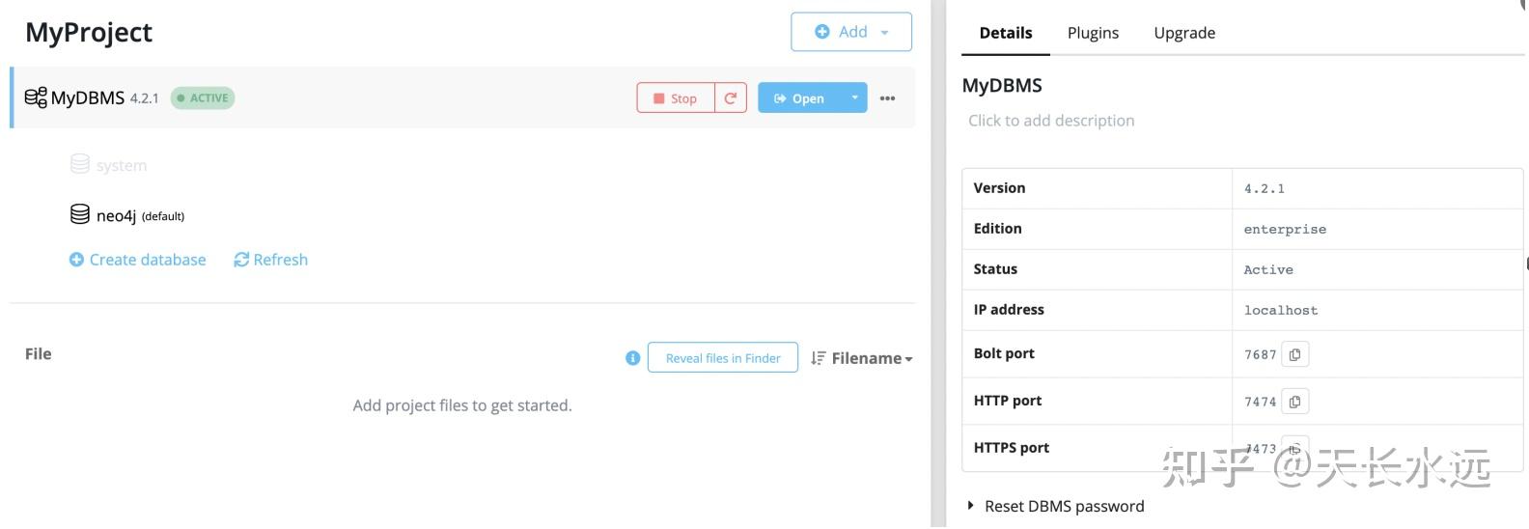Image resolution: width=1529 pixels, height=529 pixels.
Task: Select the Details tab
Action: (1005, 33)
